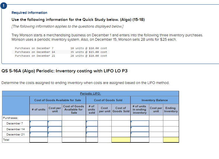Select December 14 units sold field
The width and height of the screenshot is (219, 159).
point(92,129)
